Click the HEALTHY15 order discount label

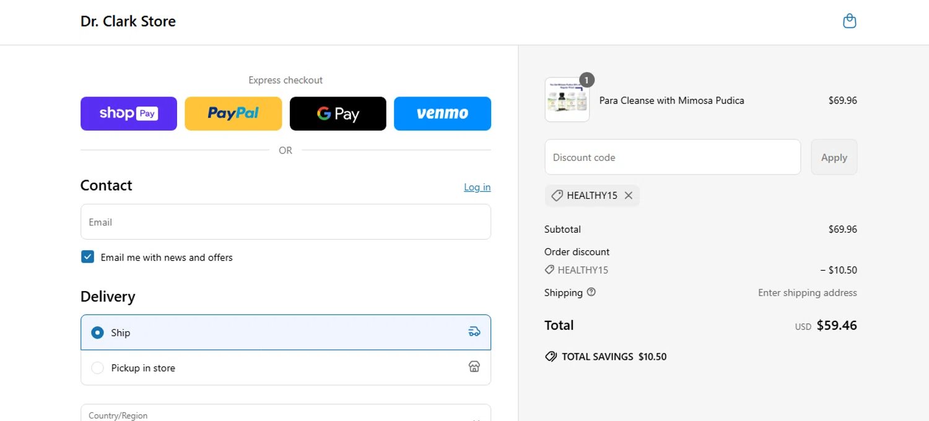coord(583,270)
